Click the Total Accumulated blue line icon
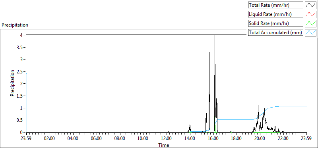This screenshot has width=318, height=148. pyautogui.click(x=310, y=33)
